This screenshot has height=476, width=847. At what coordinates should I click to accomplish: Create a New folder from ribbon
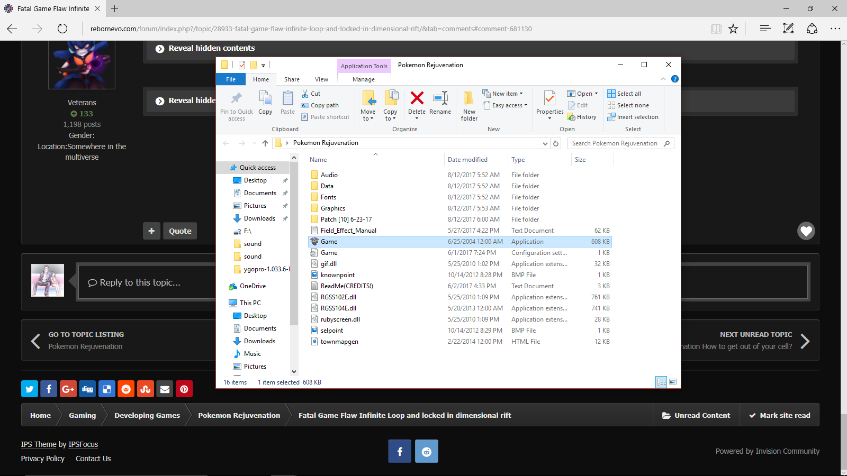click(x=469, y=106)
